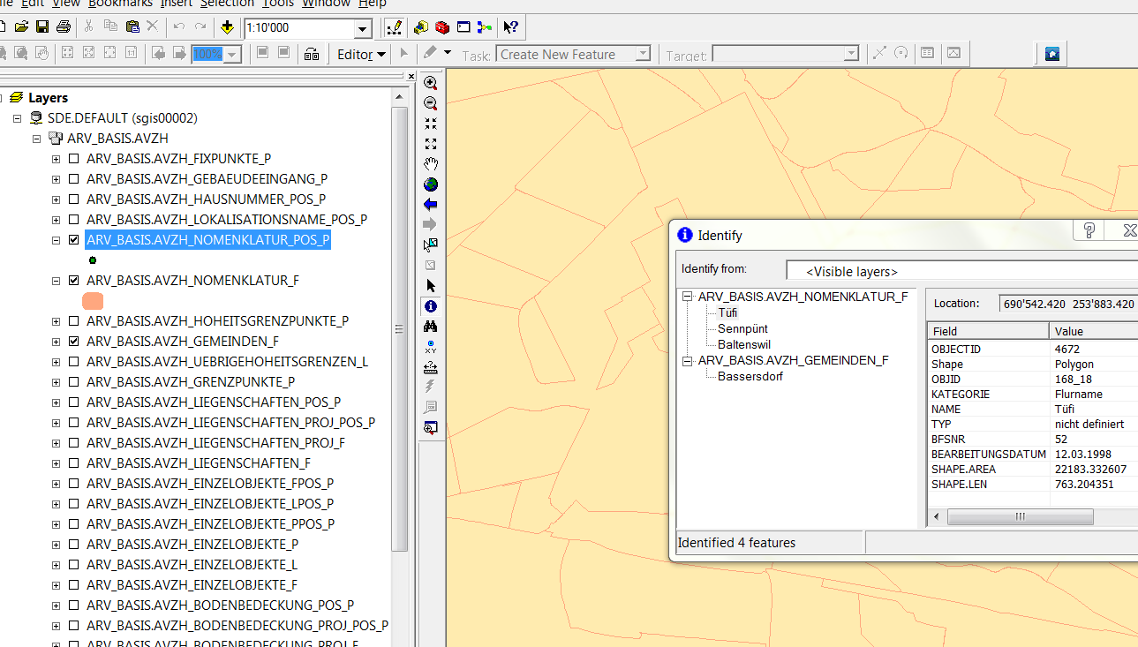This screenshot has height=647, width=1138.
Task: Open the Identify from layers dropdown
Action: pyautogui.click(x=961, y=272)
